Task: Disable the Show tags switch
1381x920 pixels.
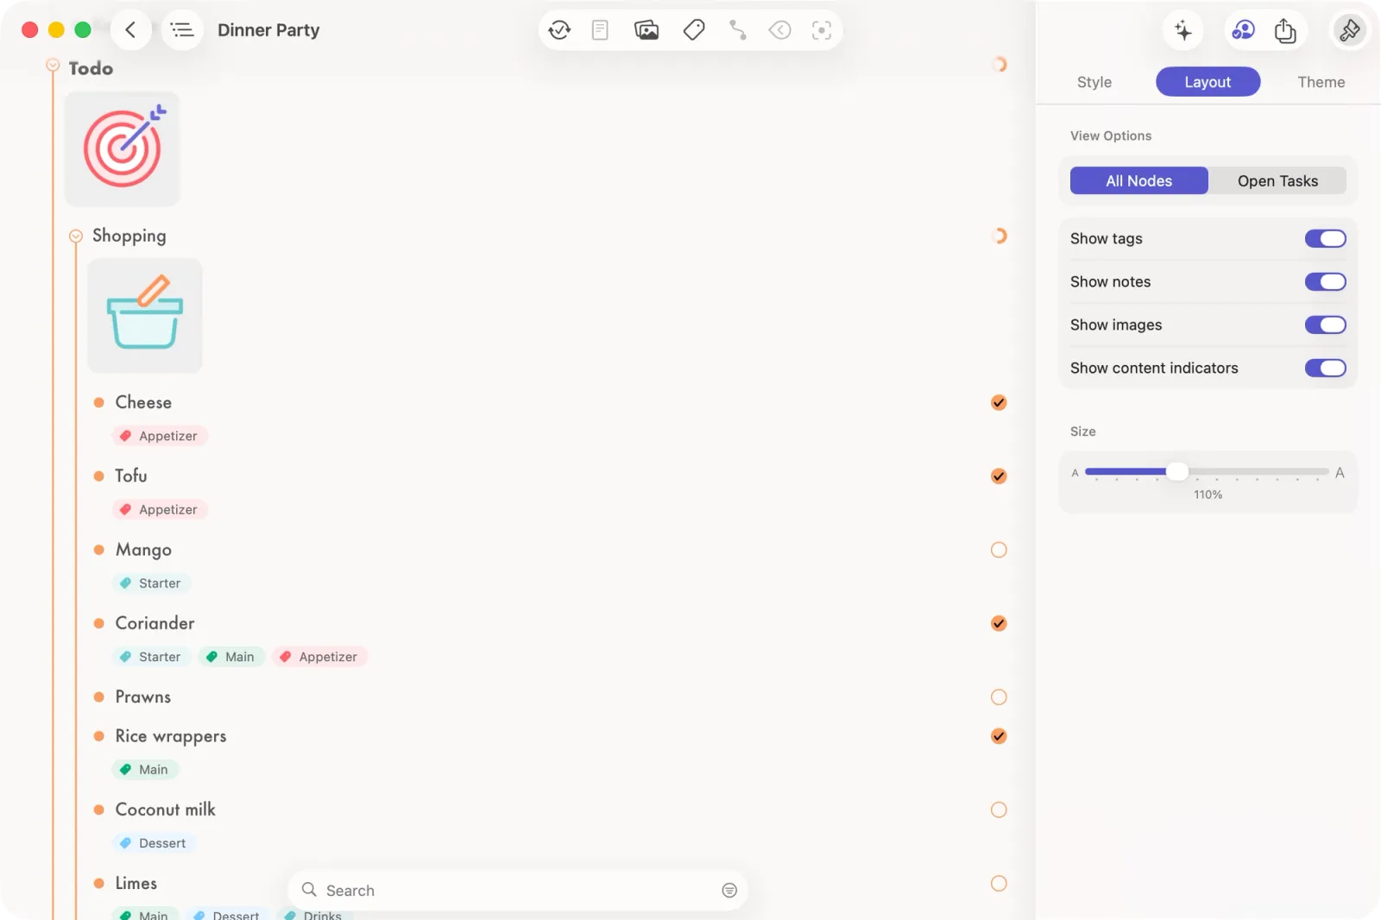Action: pyautogui.click(x=1325, y=239)
